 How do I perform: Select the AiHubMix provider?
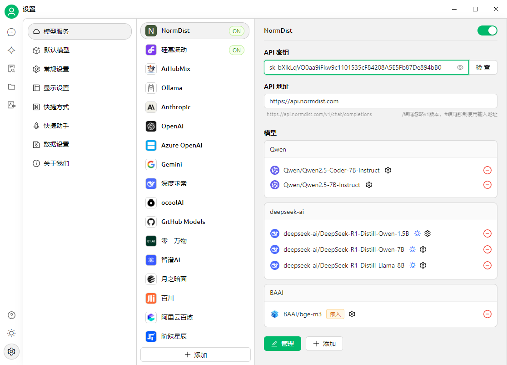[x=195, y=69]
